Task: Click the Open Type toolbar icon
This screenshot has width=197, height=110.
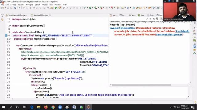Action: pos(137,8)
